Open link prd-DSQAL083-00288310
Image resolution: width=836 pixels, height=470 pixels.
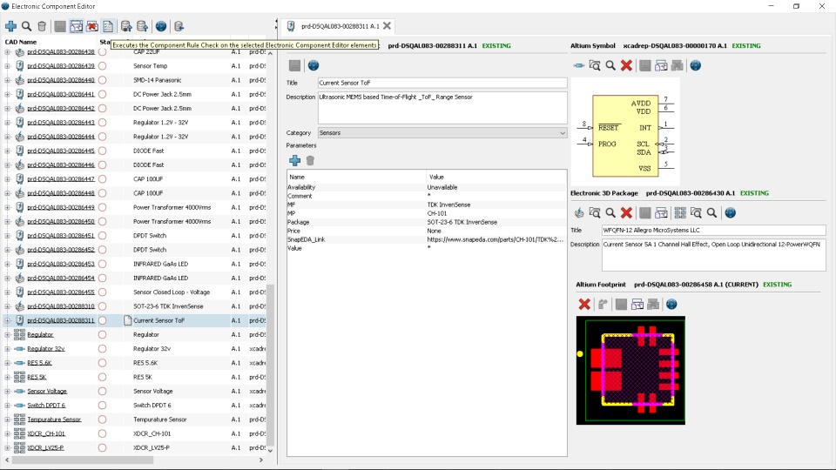click(61, 306)
